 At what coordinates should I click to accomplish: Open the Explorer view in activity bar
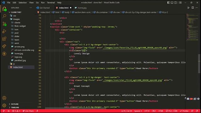(4, 9)
